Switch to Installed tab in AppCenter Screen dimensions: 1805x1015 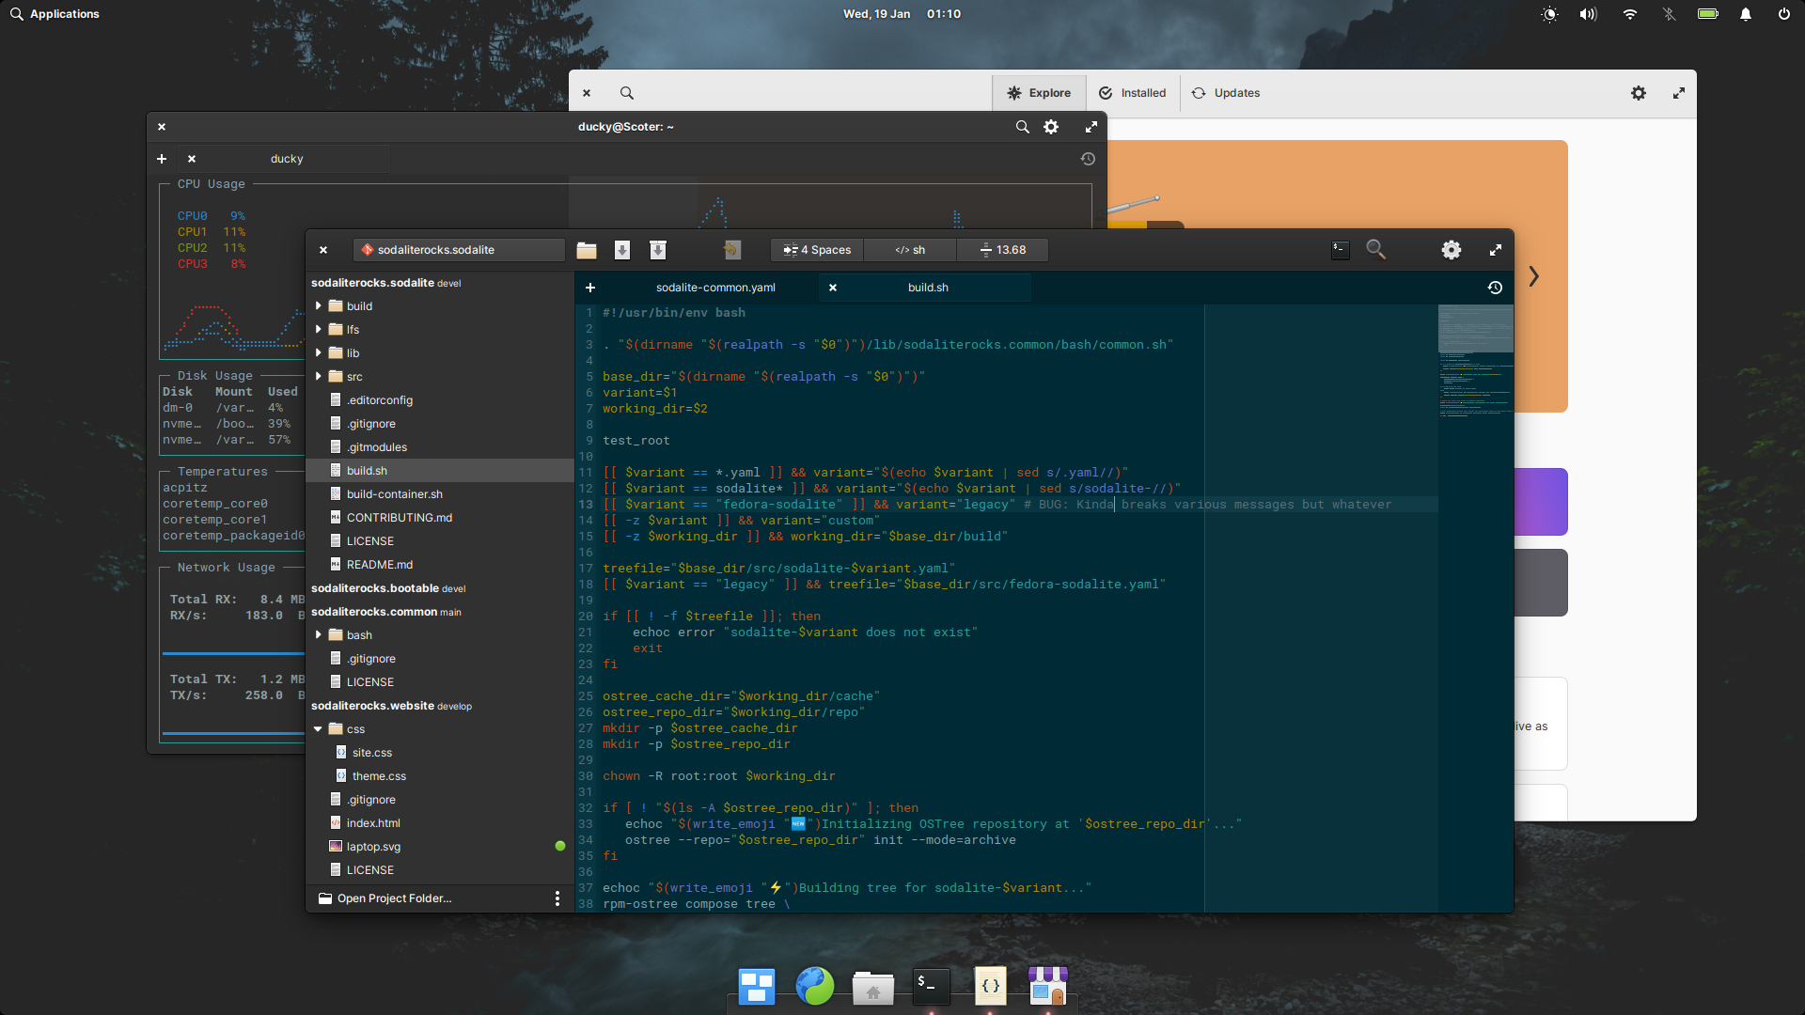coord(1133,93)
